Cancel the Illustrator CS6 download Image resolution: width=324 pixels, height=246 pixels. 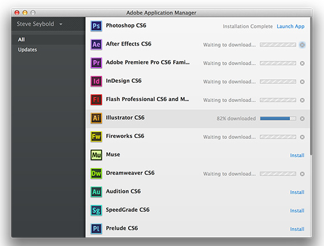pyautogui.click(x=302, y=118)
